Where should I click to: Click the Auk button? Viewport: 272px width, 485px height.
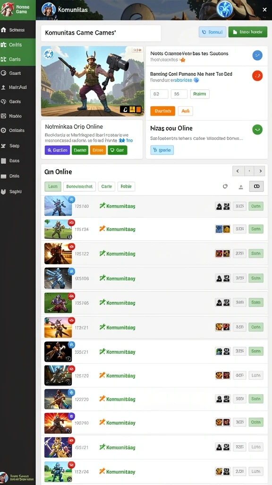point(186,111)
